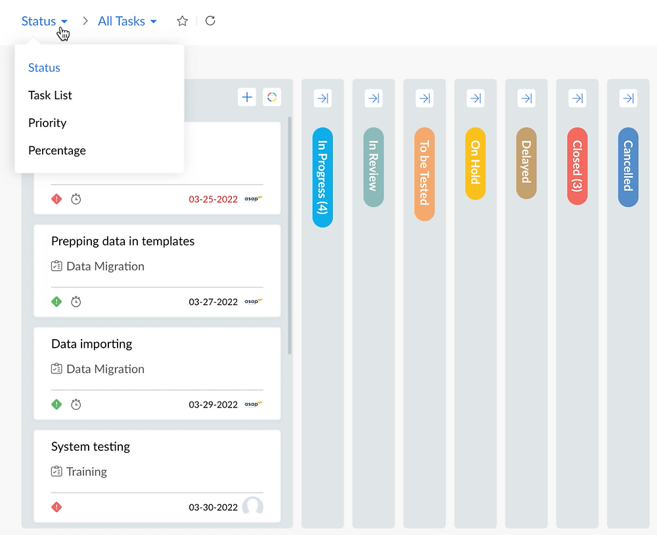This screenshot has width=657, height=535.
Task: Click the red Closed (3) column label
Action: (x=578, y=166)
